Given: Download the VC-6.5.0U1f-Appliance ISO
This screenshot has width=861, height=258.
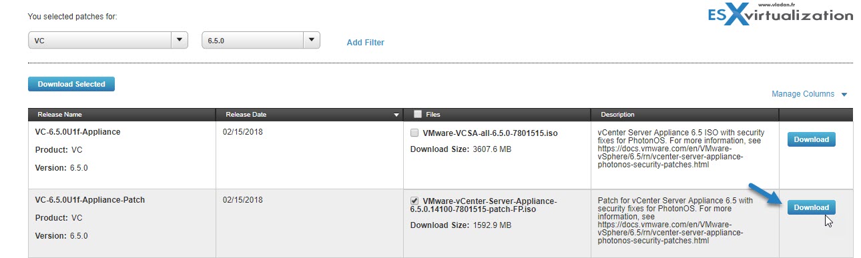Looking at the screenshot, I should 811,139.
